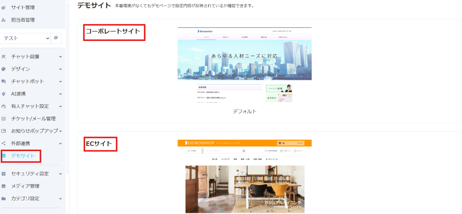This screenshot has width=462, height=214.
Task: Click the チャット設置 tools icon
Action: tap(4, 57)
